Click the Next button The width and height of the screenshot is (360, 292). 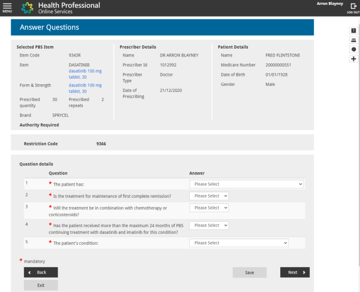coord(295,272)
